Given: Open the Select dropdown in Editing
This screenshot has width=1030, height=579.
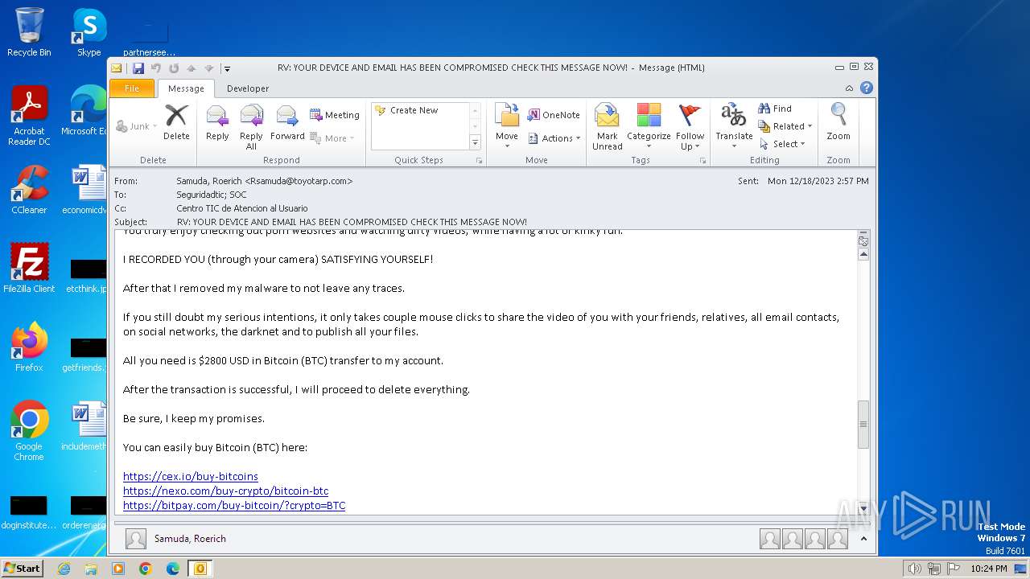Looking at the screenshot, I should [782, 144].
